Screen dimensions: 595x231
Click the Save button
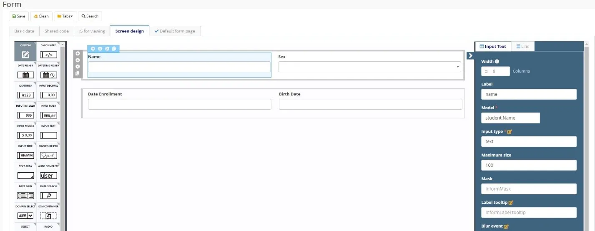(x=19, y=16)
